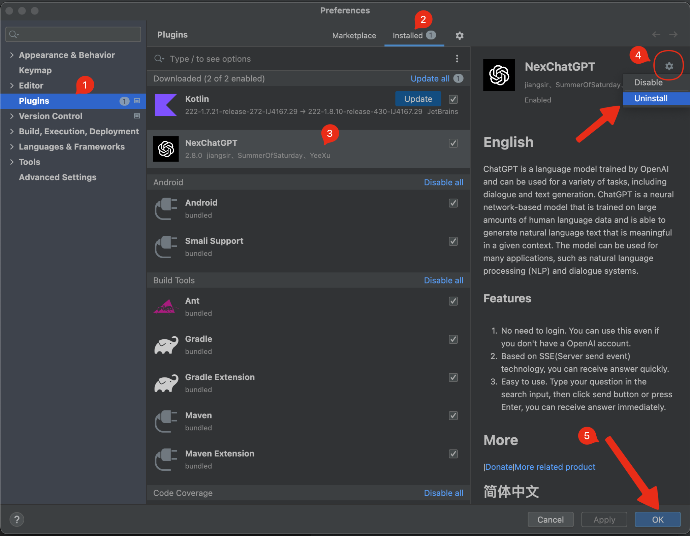Screen dimensions: 690x536
Task: Select Keymap in the settings tree
Action: point(35,70)
